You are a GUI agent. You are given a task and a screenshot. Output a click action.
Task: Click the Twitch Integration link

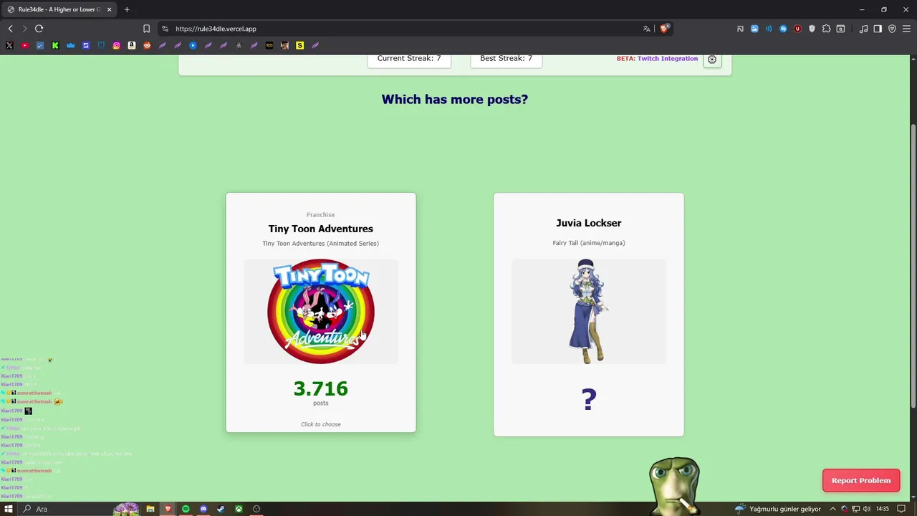point(668,59)
